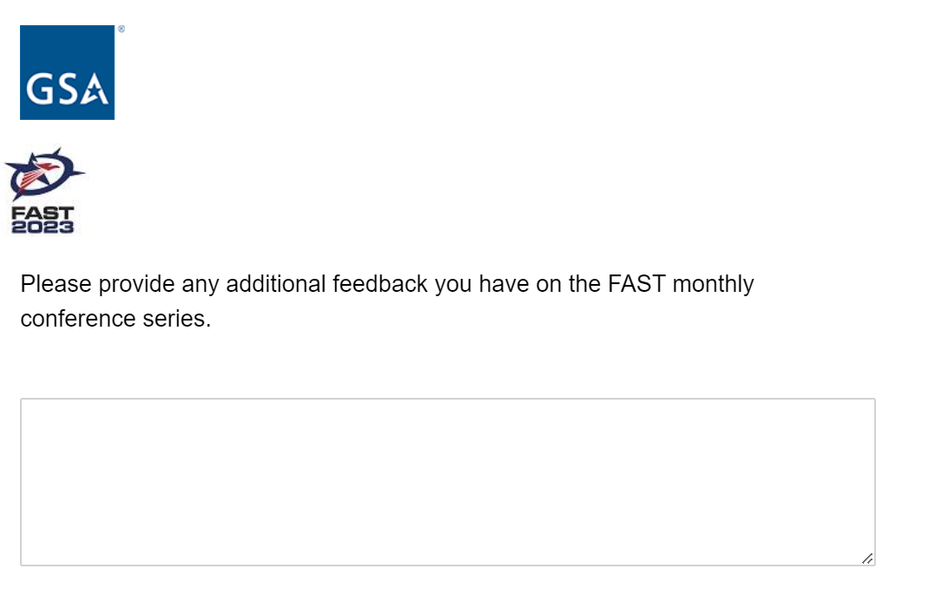Click the red wing of the FAST eagle
Image resolution: width=928 pixels, height=615 pixels.
[33, 176]
